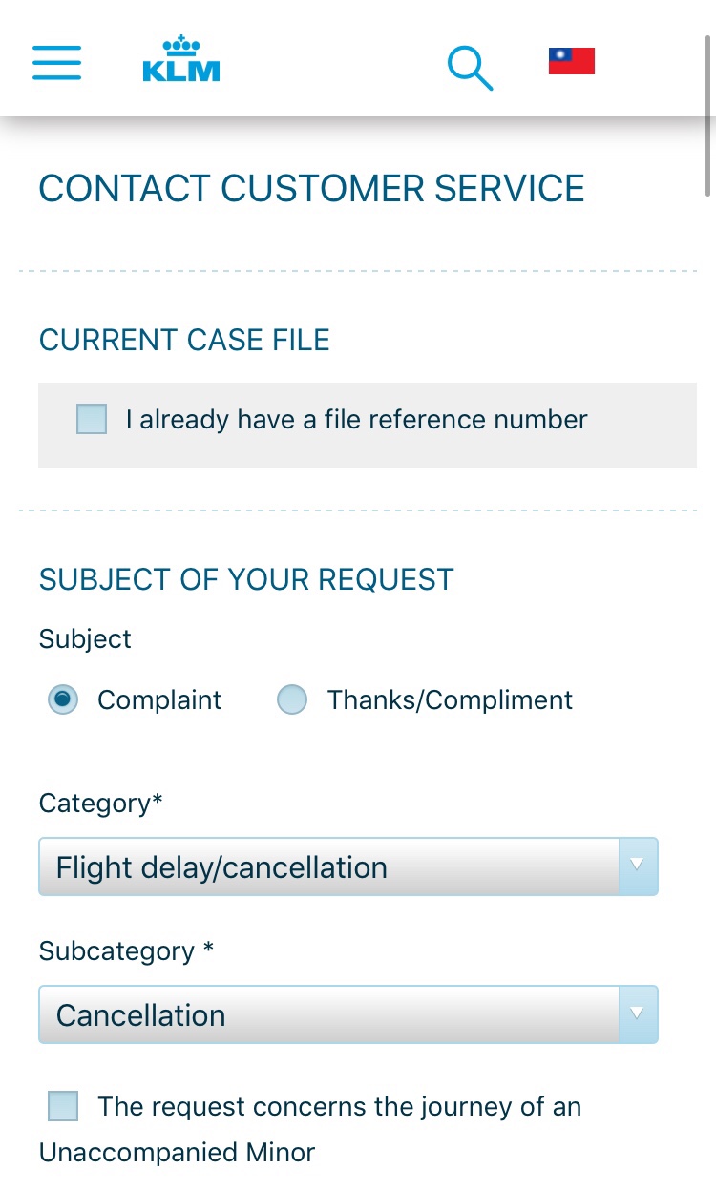Click the arrow on the Category dropdown
The image size is (716, 1190).
coord(638,866)
